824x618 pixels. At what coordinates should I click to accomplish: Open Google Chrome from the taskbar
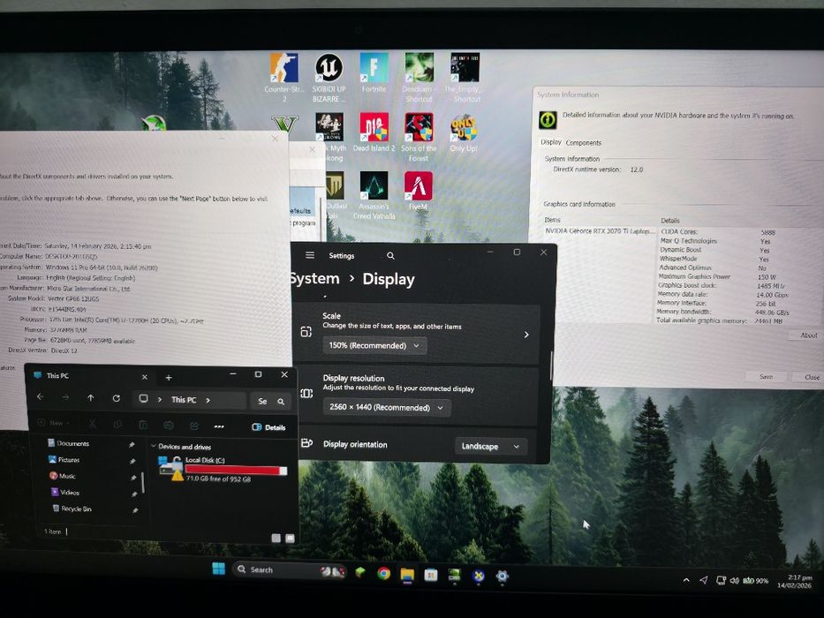point(383,573)
